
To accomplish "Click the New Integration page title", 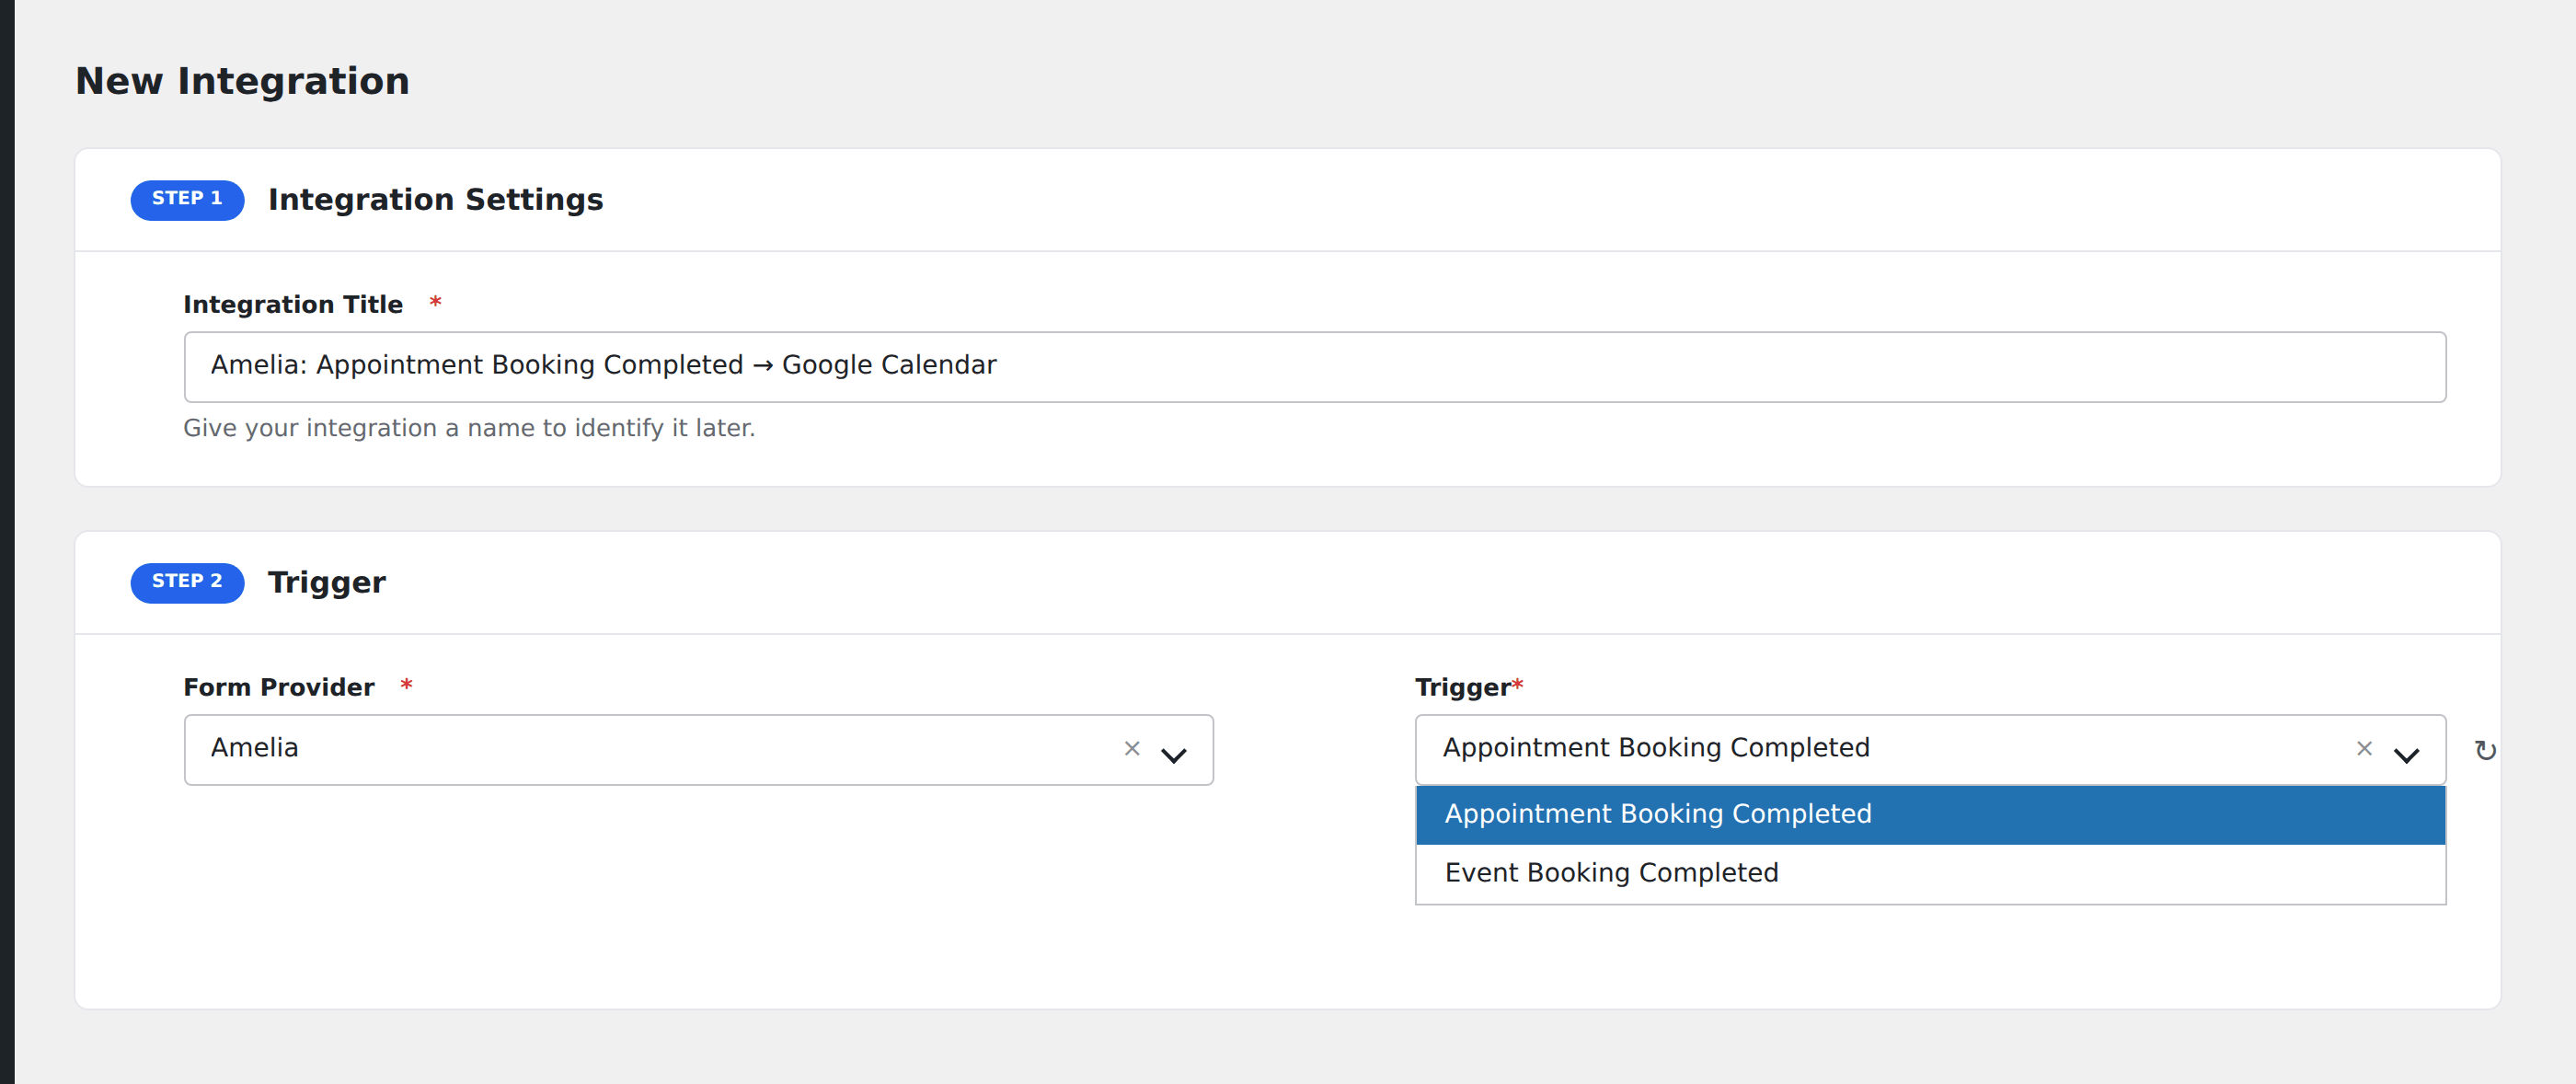I will (x=243, y=80).
